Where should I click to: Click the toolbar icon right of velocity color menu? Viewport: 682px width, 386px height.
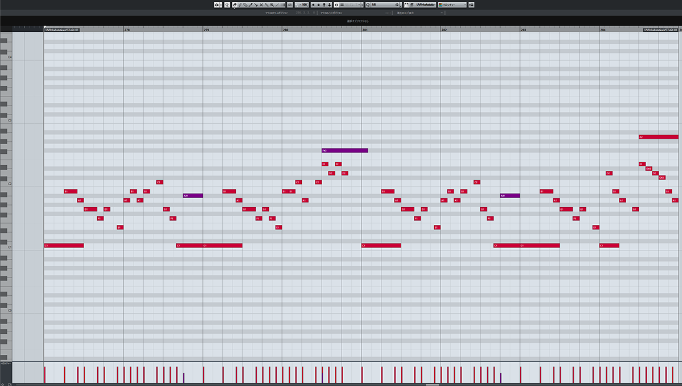[471, 5]
